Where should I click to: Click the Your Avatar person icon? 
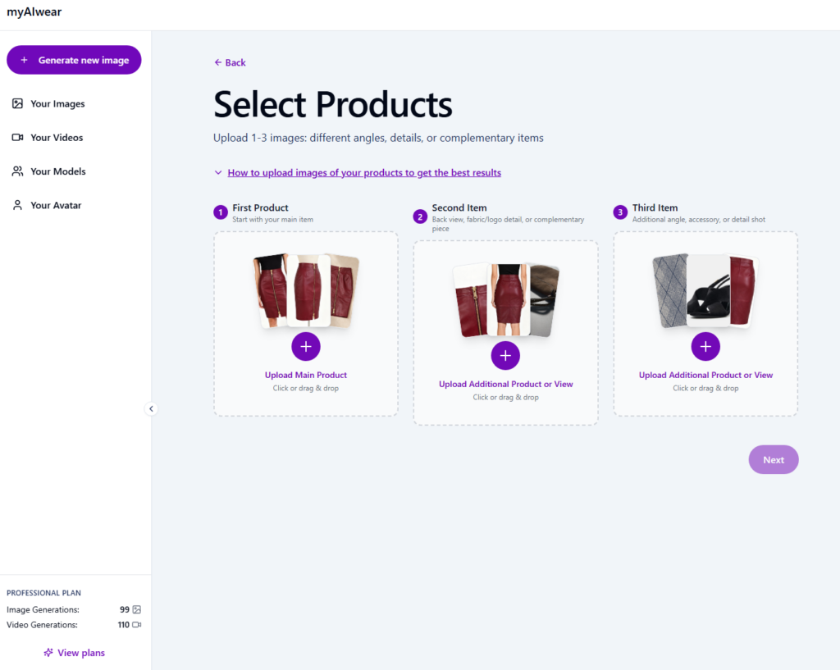pos(17,205)
